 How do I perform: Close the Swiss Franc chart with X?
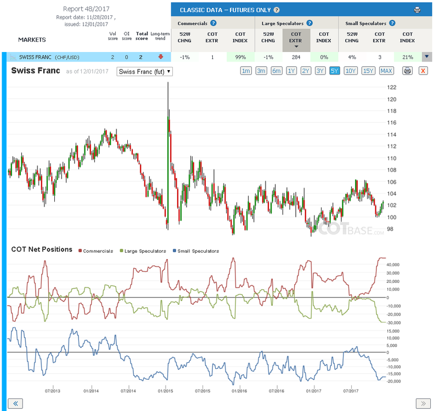point(423,71)
